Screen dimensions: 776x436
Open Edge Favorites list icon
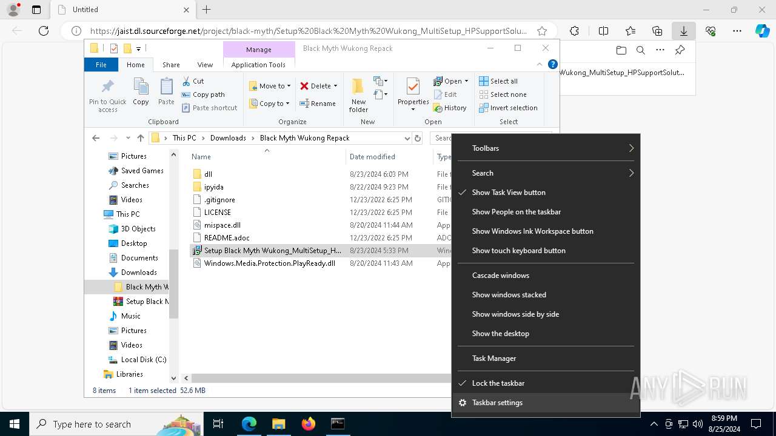[630, 31]
